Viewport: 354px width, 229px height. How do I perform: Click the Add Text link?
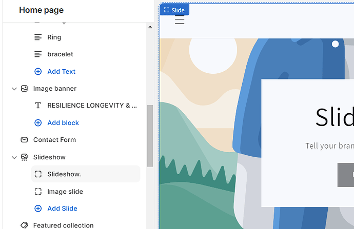point(61,71)
